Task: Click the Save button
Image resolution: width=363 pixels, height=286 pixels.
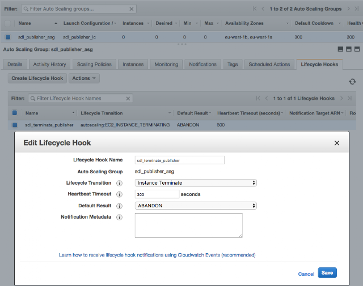Action: [327, 273]
